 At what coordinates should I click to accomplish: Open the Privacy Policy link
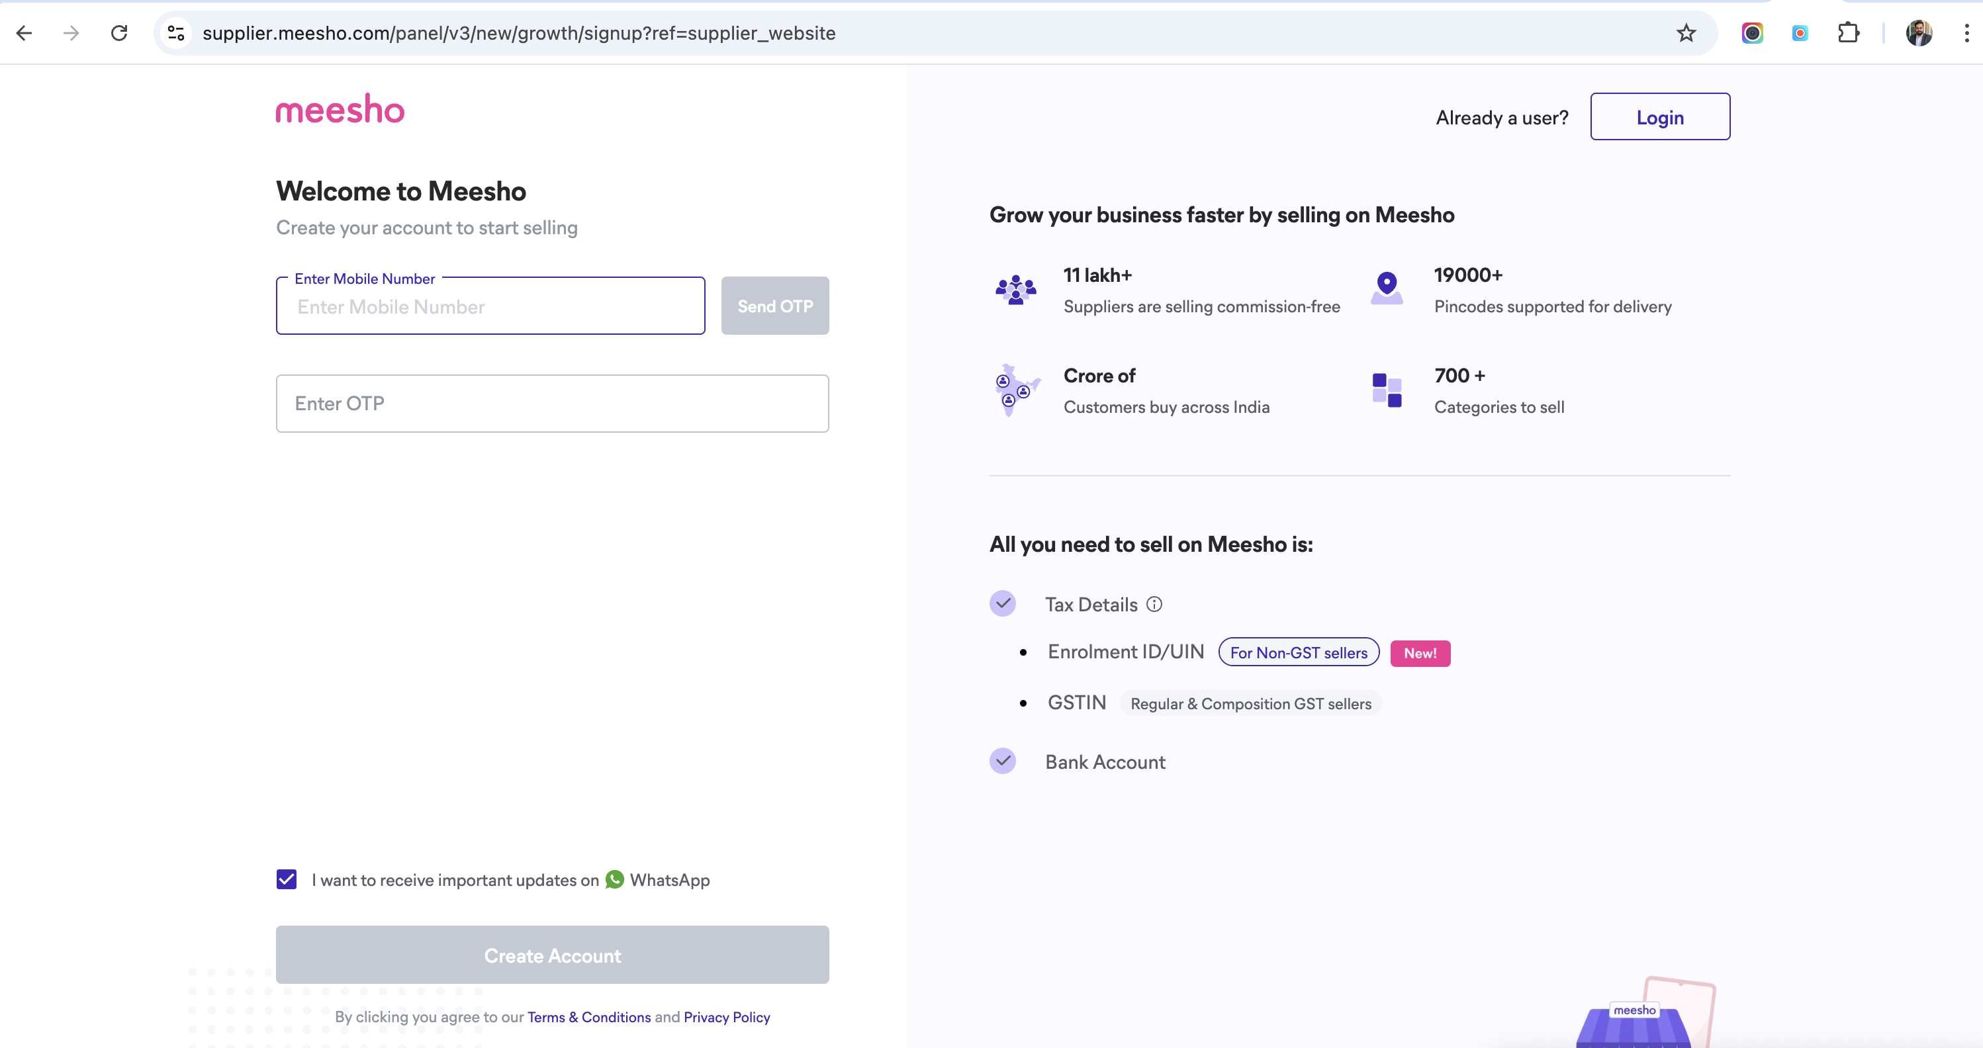(727, 1017)
